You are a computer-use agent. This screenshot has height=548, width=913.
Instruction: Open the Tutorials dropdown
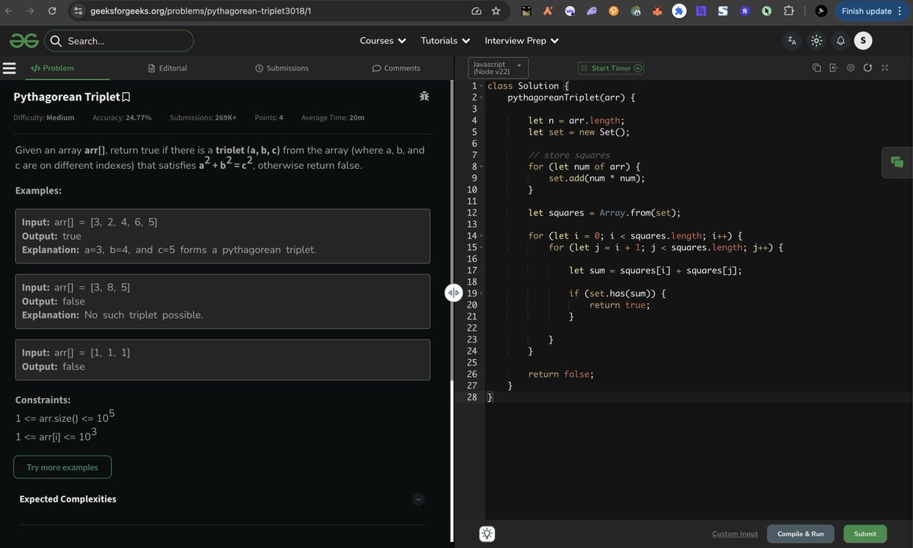pyautogui.click(x=445, y=41)
